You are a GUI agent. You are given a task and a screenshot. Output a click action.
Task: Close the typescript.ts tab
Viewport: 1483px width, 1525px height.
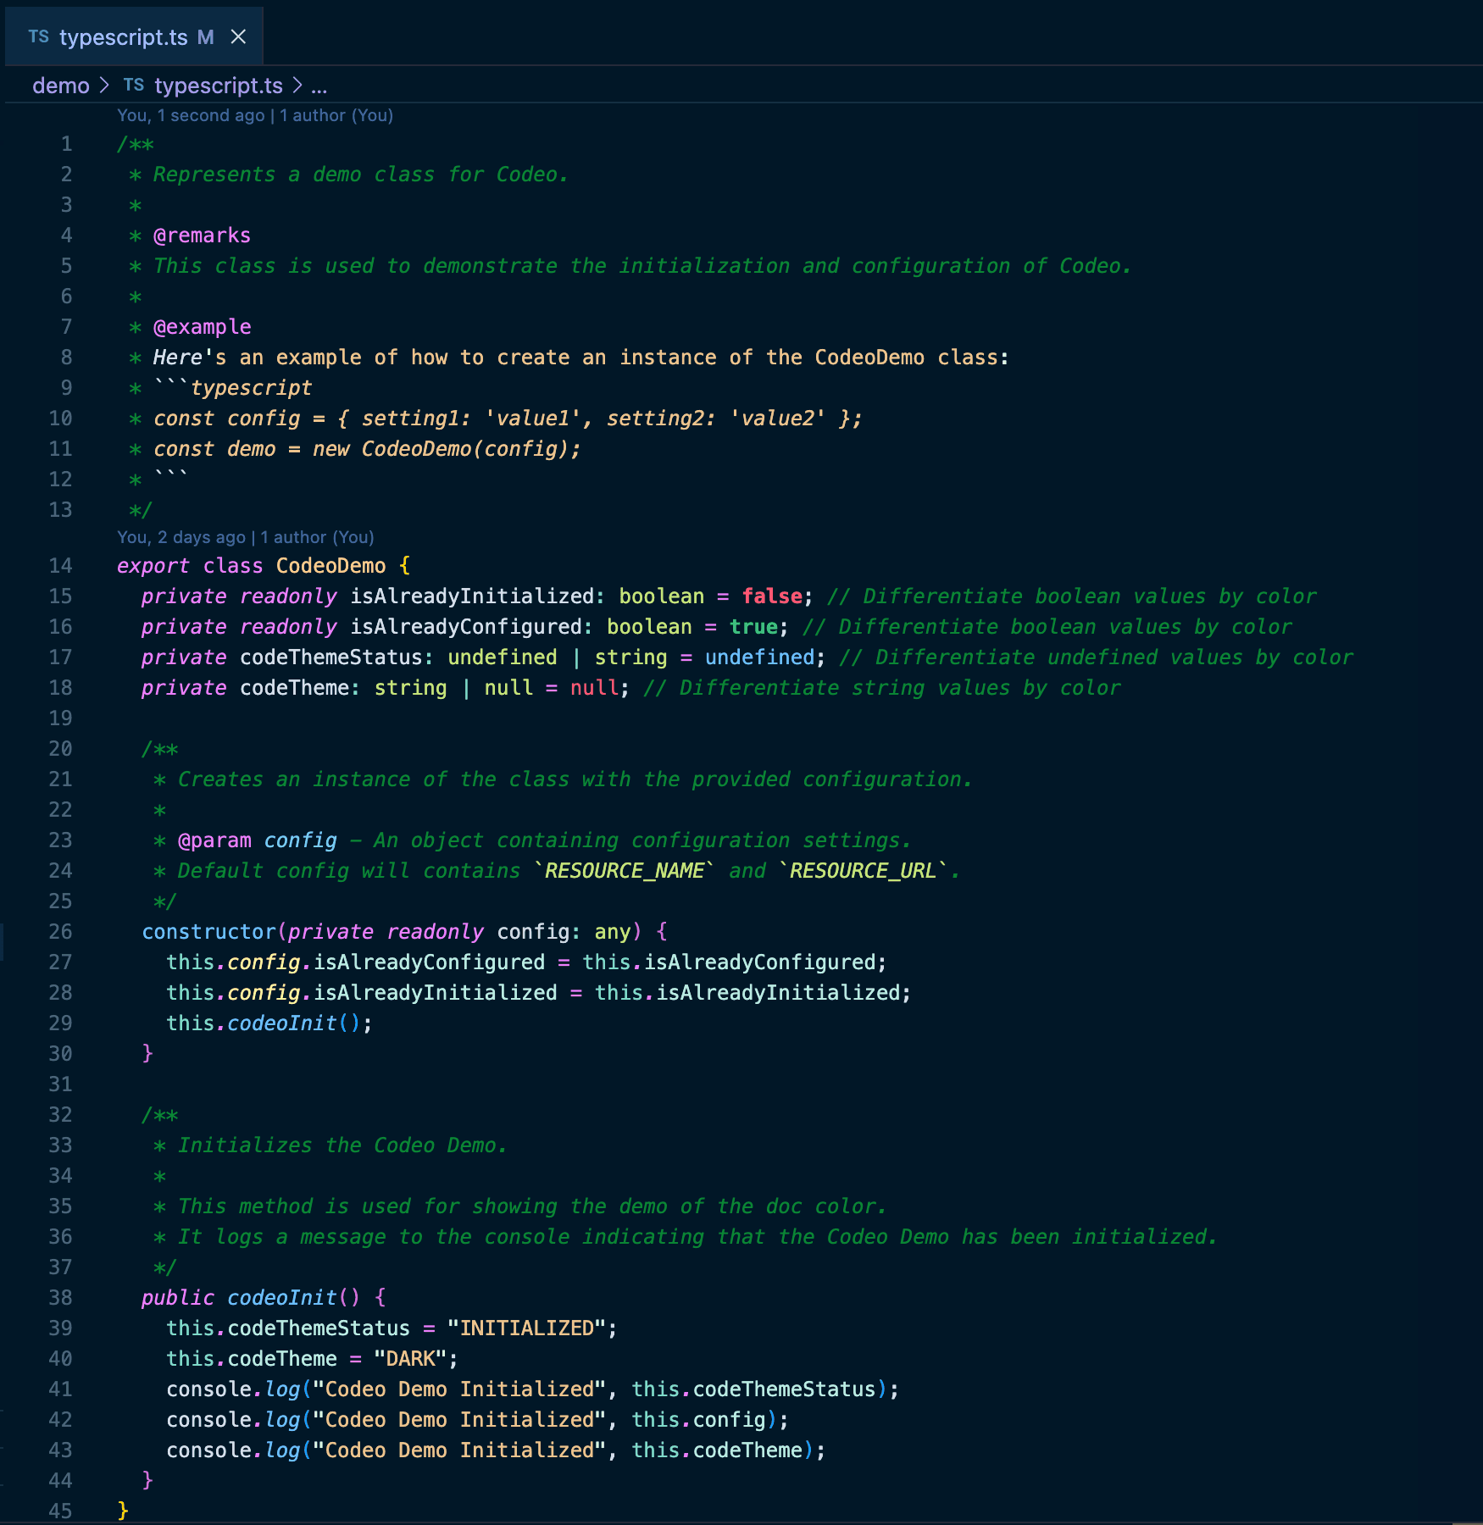coord(238,37)
